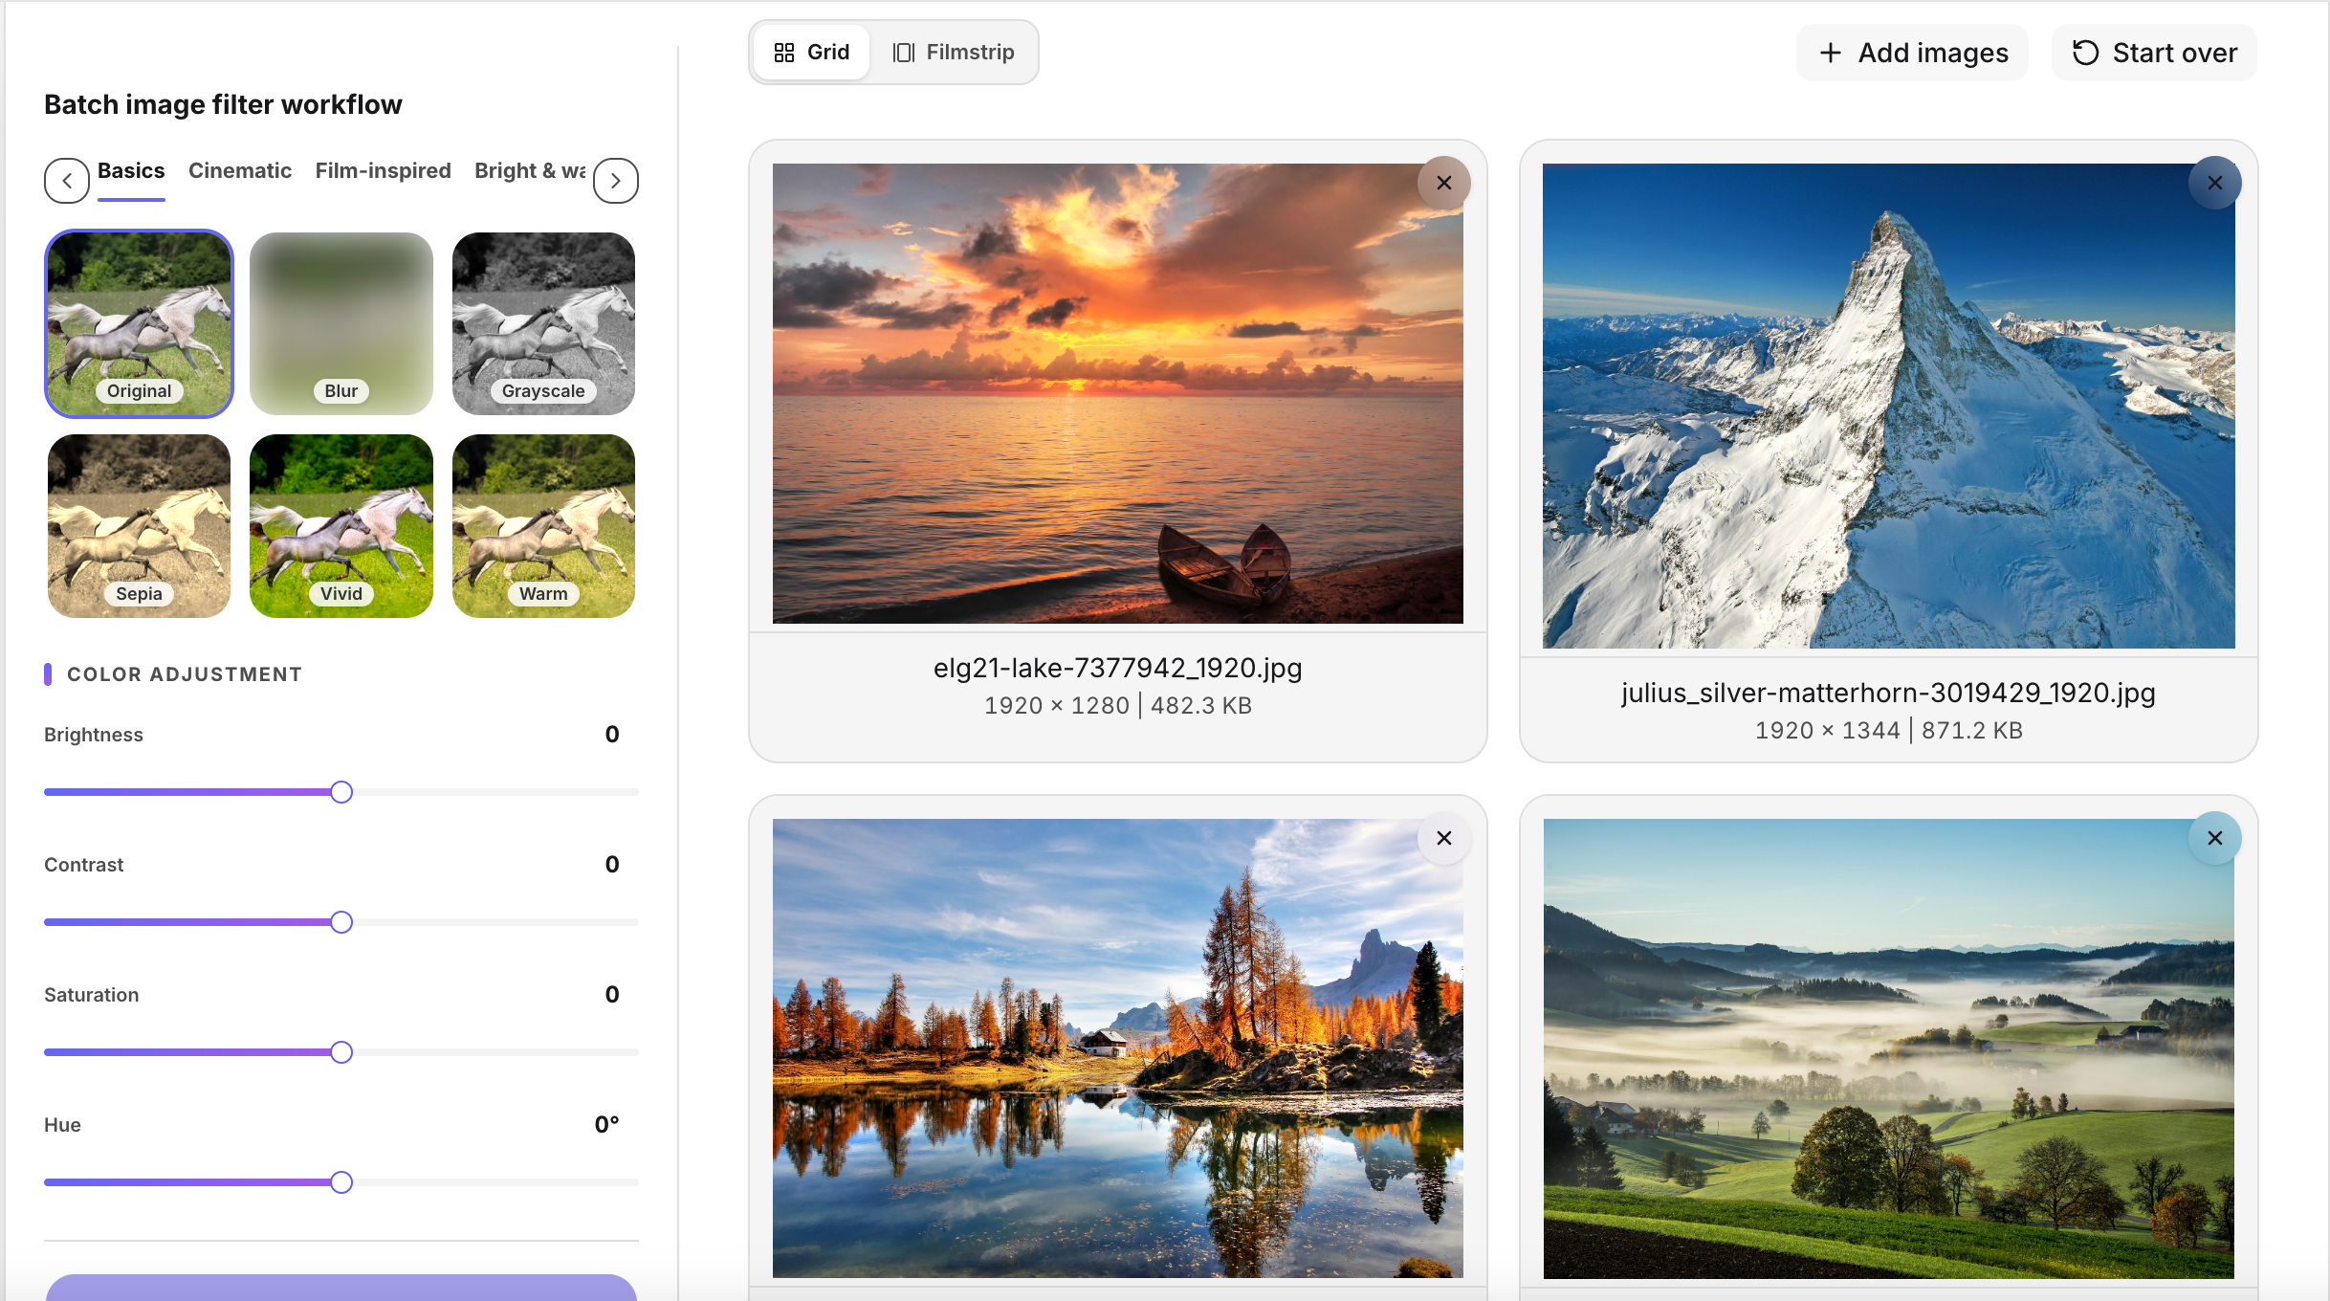This screenshot has width=2330, height=1301.
Task: Select the Original filter preset
Action: click(140, 323)
